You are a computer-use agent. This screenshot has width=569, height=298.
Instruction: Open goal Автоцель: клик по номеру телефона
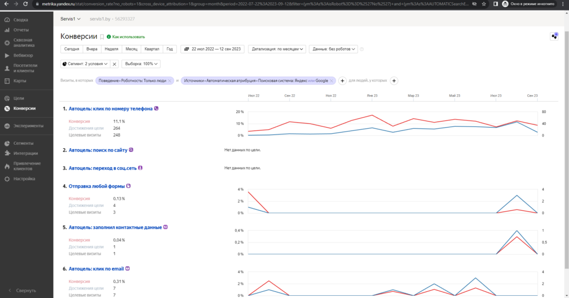[111, 109]
